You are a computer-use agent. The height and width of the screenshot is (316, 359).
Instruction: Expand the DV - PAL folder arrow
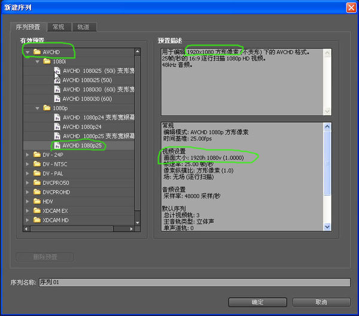pos(28,174)
